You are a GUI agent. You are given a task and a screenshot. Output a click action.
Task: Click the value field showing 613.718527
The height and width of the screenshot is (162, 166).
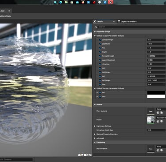(156, 81)
